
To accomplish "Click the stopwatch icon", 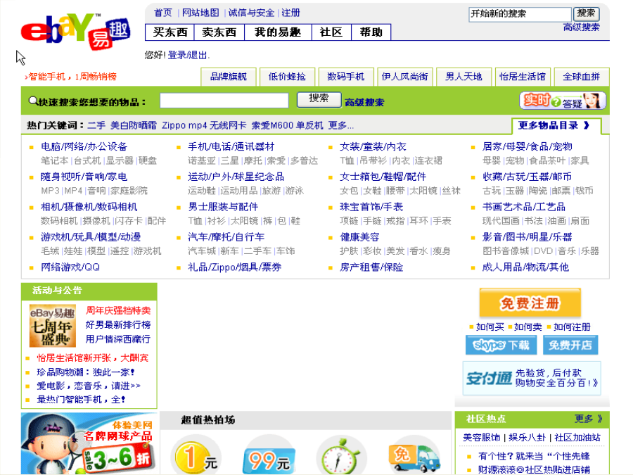I will (342, 457).
